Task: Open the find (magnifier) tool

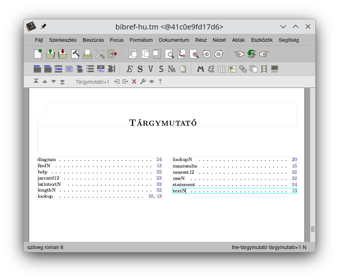Action: pyautogui.click(x=169, y=54)
